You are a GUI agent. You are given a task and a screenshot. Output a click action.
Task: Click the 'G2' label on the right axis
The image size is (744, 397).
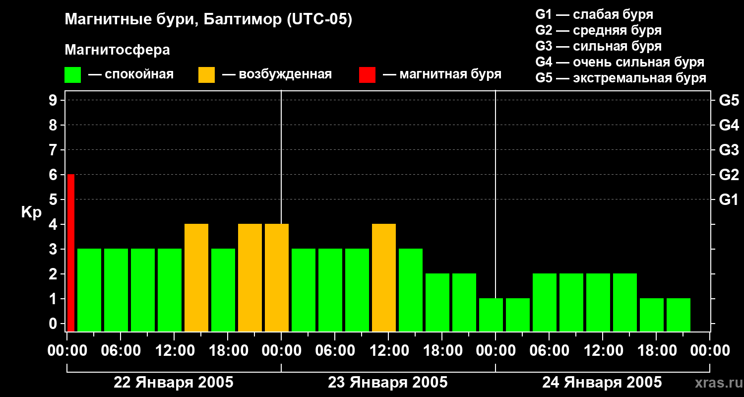click(x=729, y=175)
